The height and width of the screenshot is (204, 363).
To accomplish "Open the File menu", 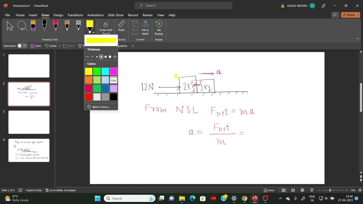I will 7,15.
